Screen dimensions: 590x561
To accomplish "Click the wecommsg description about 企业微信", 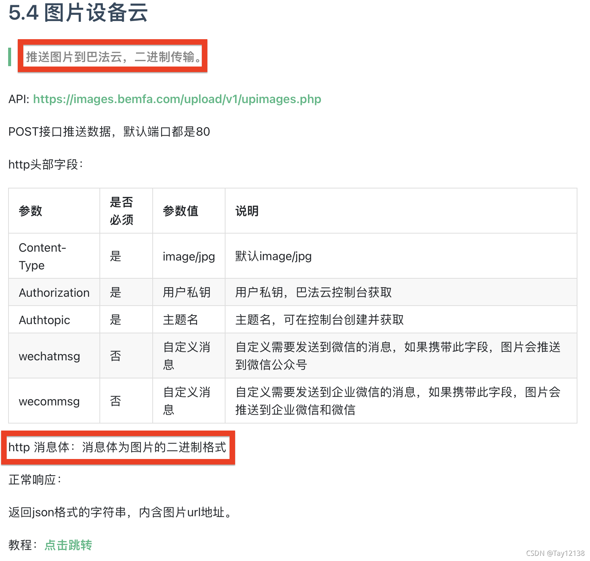I will (398, 401).
